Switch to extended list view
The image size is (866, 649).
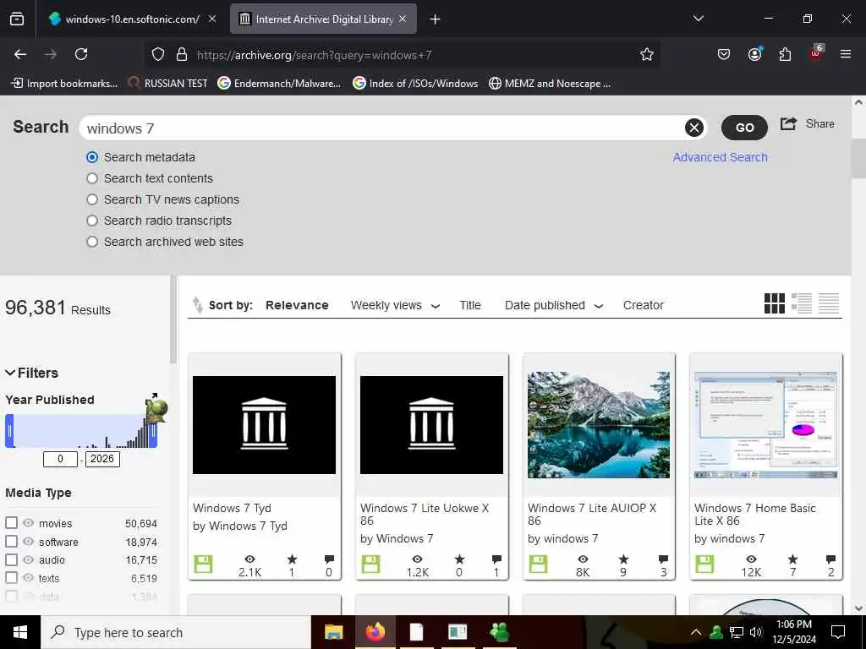[x=802, y=303]
